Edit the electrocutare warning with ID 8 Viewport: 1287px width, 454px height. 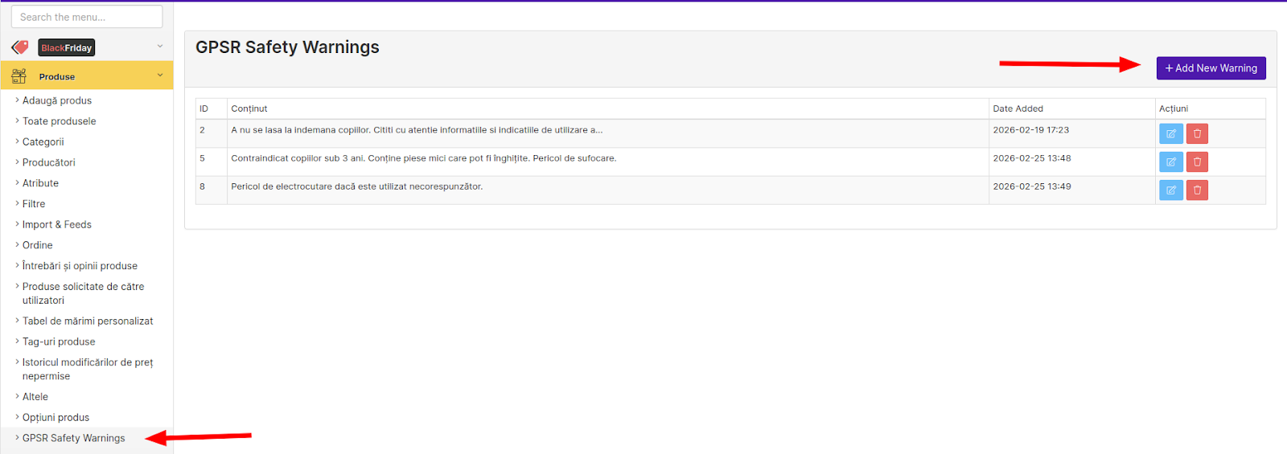(x=1170, y=190)
